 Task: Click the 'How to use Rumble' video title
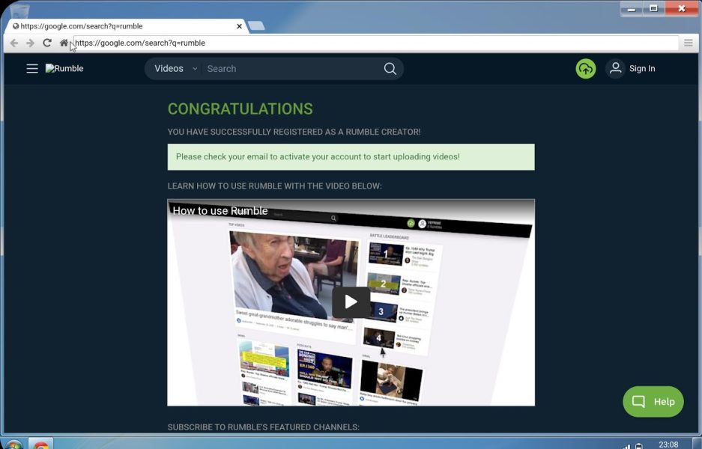coord(220,210)
